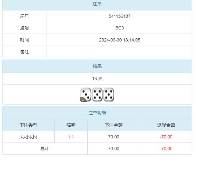Click round number 541156187

pyautogui.click(x=119, y=16)
